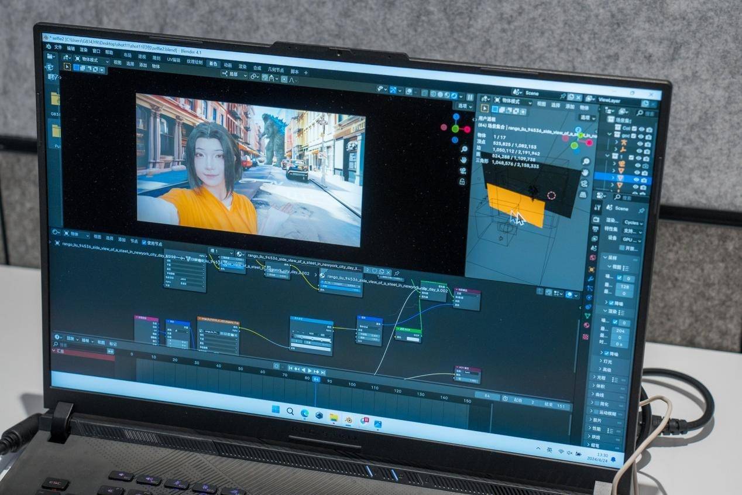Click the play animation button in timeline

pos(309,371)
